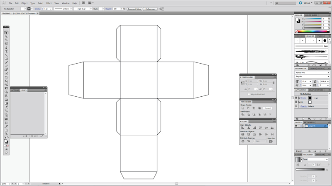Toggle Stroke visibility eye in Appearance

tap(296, 98)
